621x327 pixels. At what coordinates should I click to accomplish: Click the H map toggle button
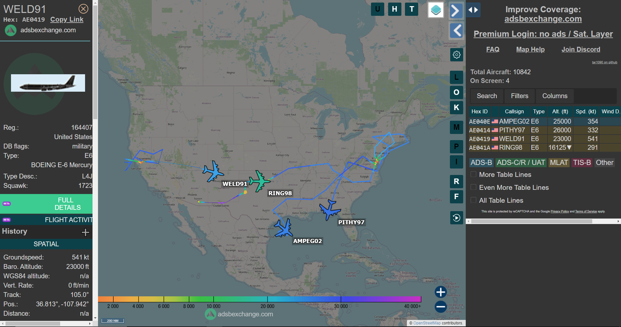point(395,9)
